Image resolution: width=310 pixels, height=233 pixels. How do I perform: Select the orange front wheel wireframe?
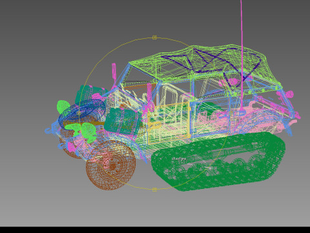(111, 165)
